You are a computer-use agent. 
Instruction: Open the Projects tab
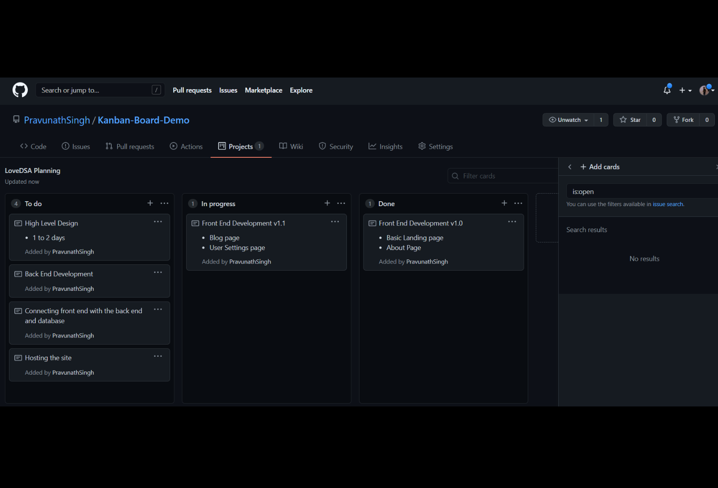point(241,147)
